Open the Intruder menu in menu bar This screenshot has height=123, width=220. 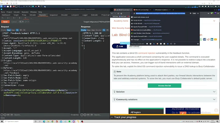click(x=17, y=12)
